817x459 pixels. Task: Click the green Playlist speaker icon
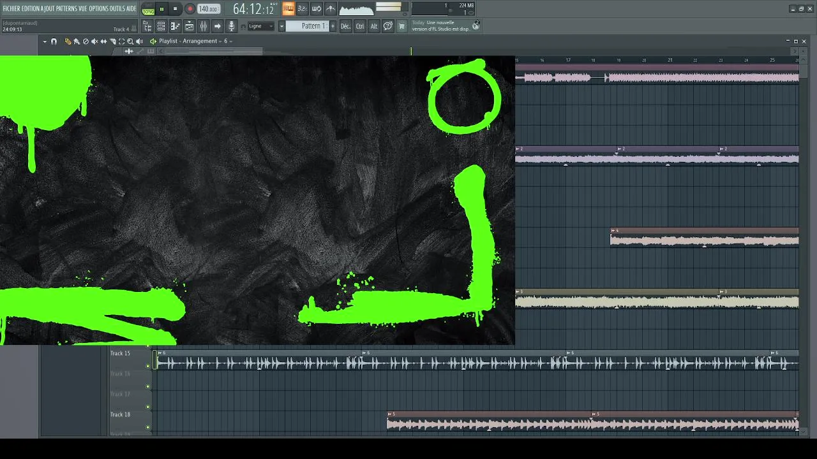click(153, 41)
